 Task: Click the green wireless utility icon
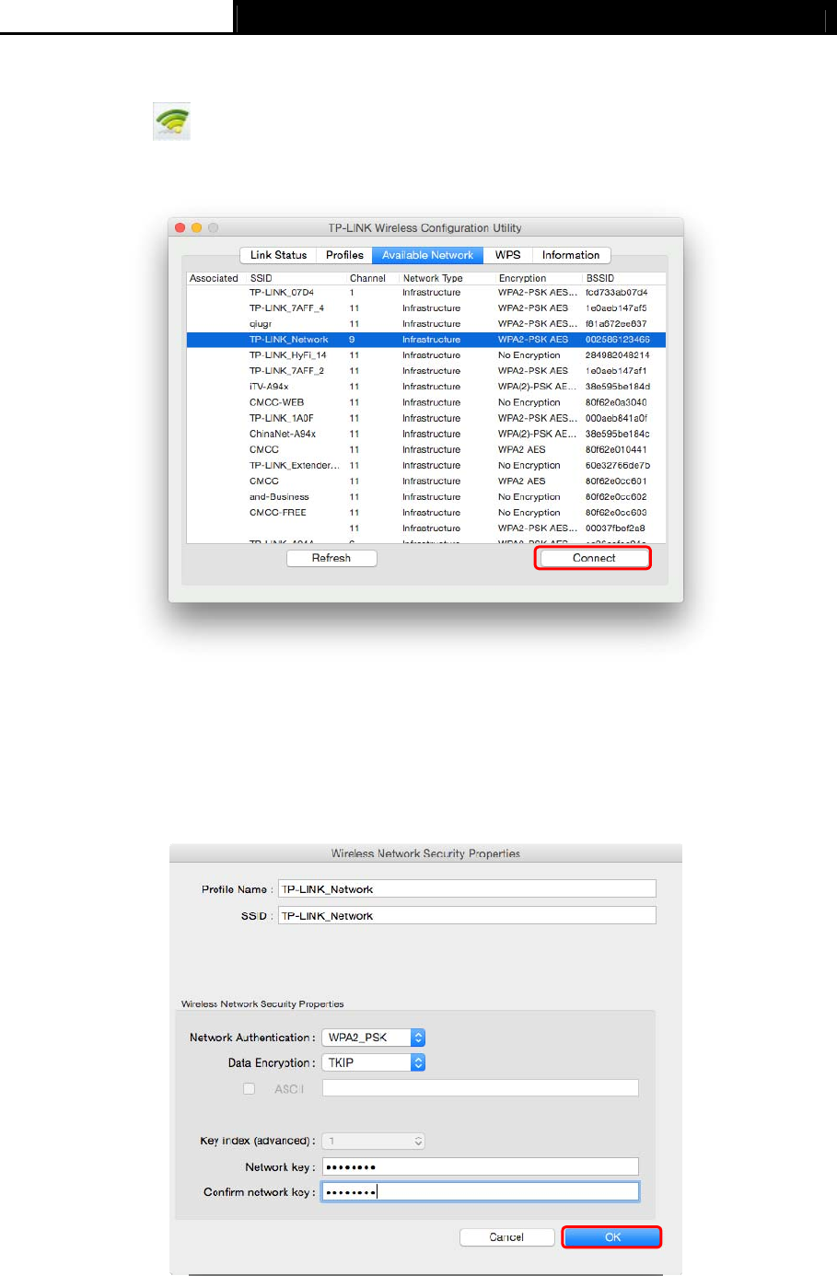point(172,122)
